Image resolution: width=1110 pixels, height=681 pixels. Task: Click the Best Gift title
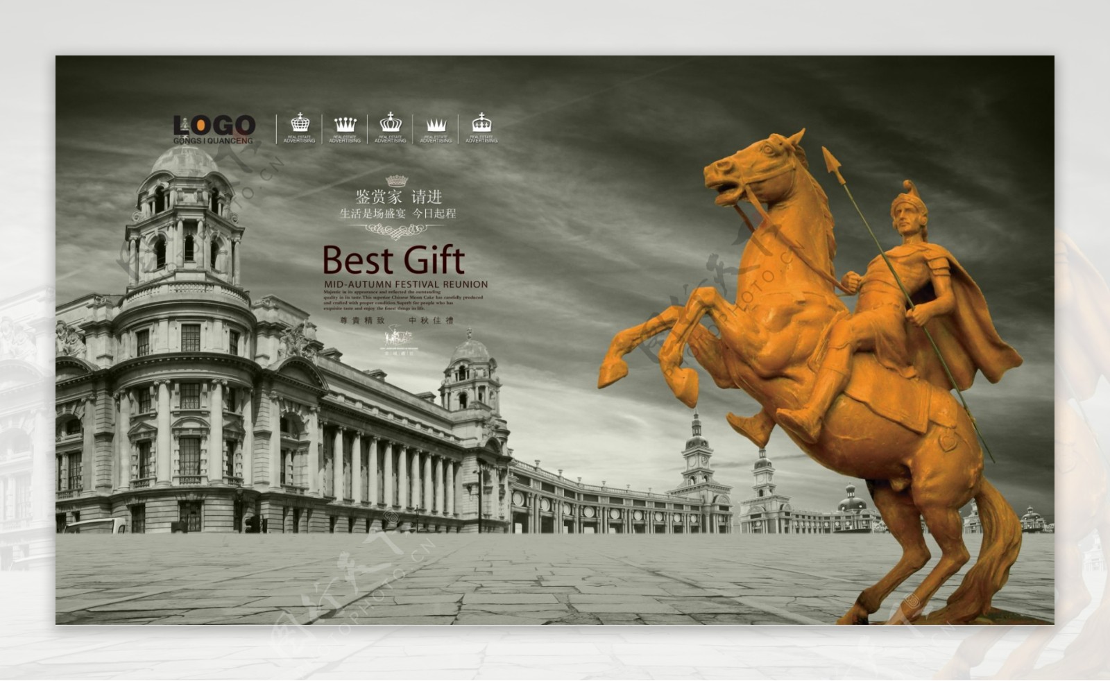(x=393, y=260)
